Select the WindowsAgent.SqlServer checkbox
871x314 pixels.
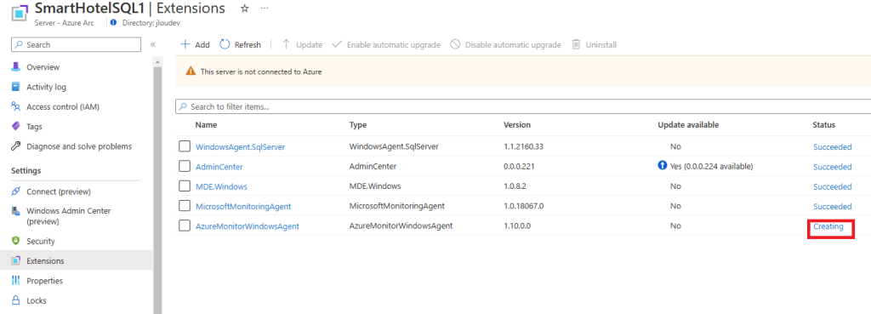click(185, 146)
